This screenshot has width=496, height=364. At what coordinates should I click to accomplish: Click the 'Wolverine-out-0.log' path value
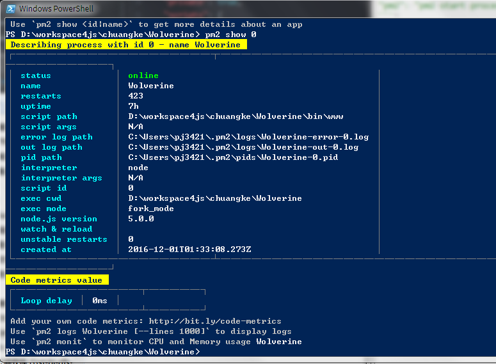tap(243, 147)
